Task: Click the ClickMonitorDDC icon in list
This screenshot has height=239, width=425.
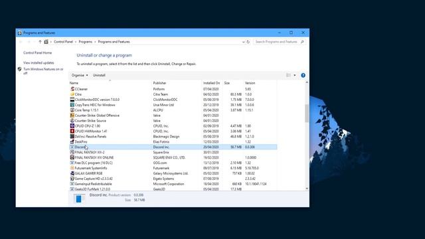Action: point(72,100)
